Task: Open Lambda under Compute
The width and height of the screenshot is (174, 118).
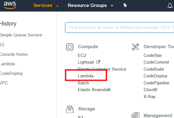Action: click(85, 76)
